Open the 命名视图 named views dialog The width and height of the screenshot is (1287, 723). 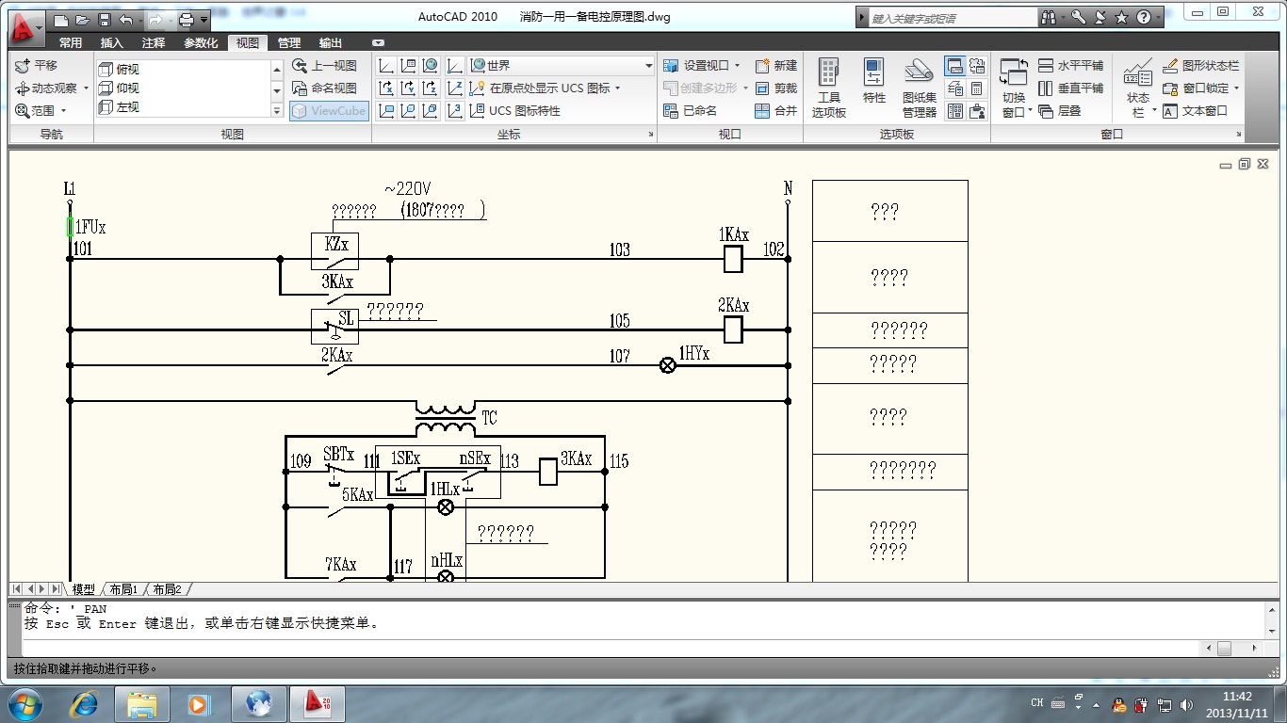325,88
